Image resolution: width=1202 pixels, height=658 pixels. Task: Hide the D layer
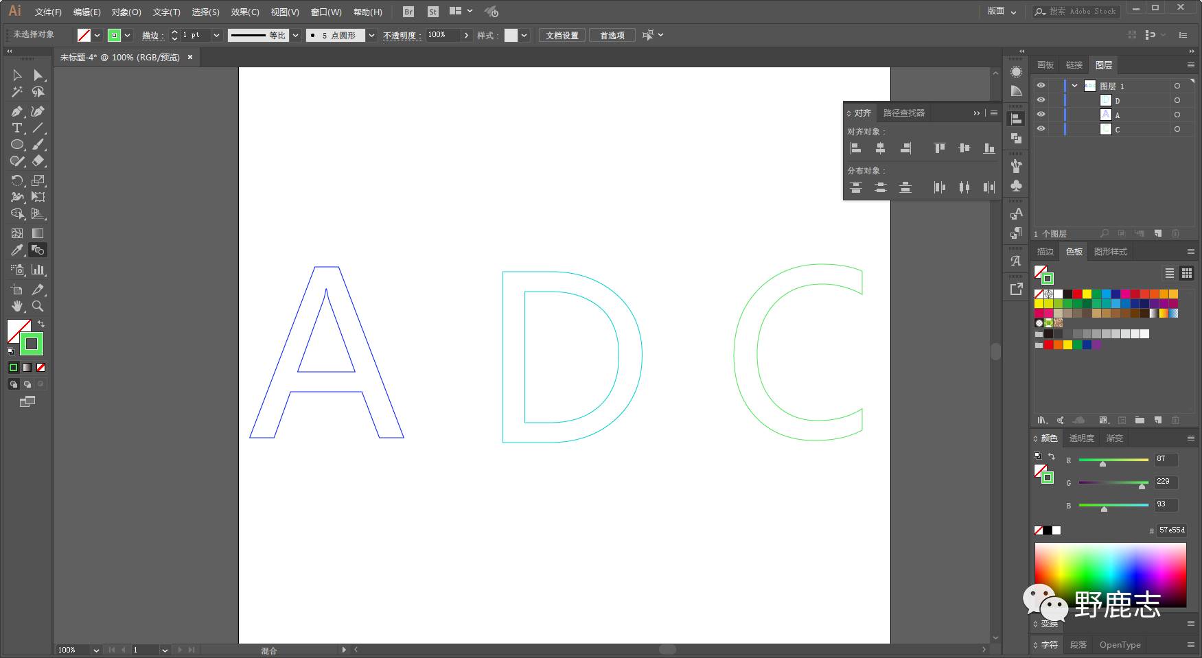click(1041, 100)
